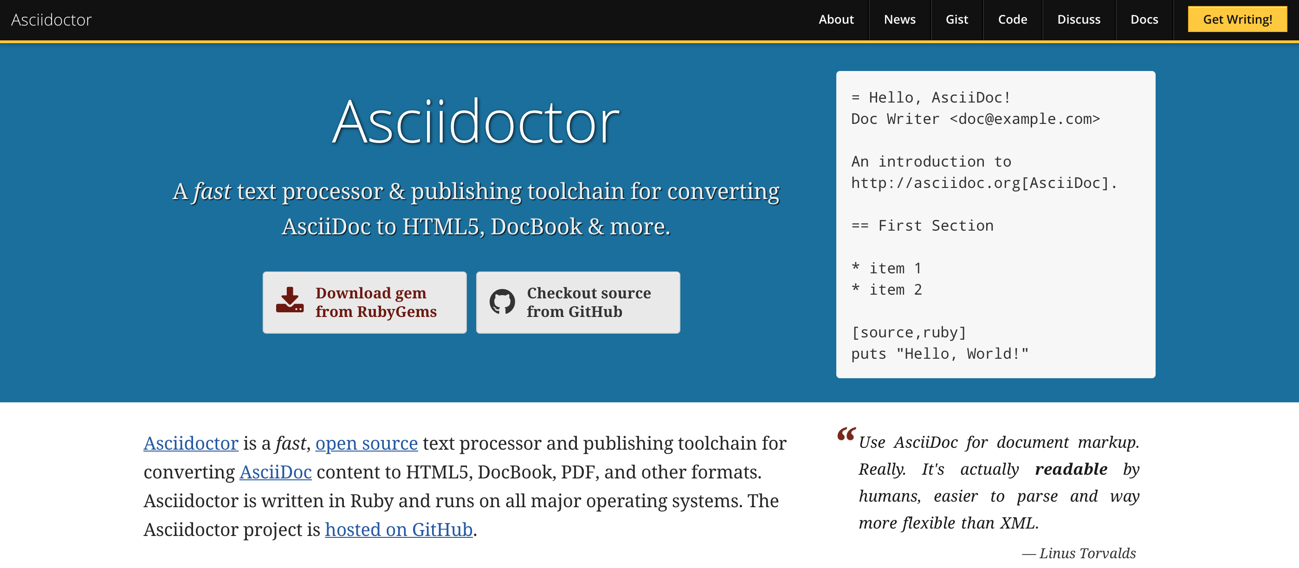Click the '= Hello, AsciiDoc!' code line
The image size is (1299, 568).
(x=931, y=97)
